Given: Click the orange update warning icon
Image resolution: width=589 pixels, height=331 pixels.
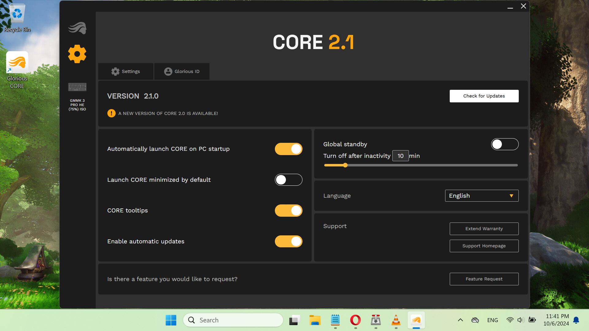Looking at the screenshot, I should [x=111, y=113].
